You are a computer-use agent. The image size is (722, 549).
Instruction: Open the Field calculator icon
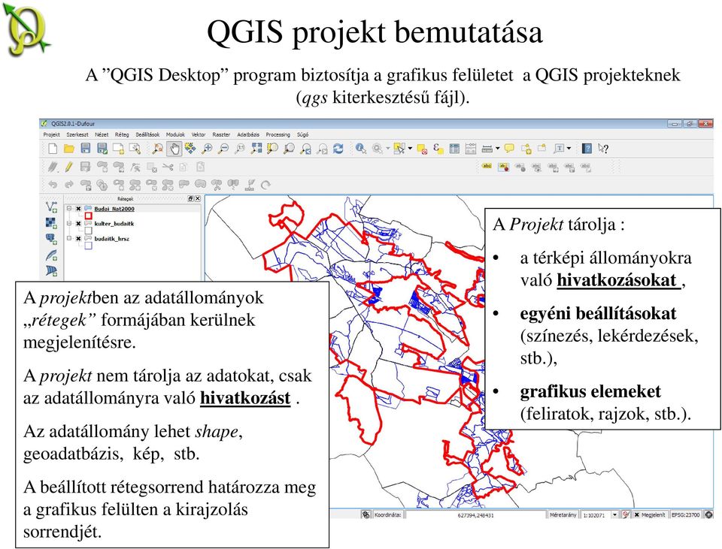(x=471, y=149)
